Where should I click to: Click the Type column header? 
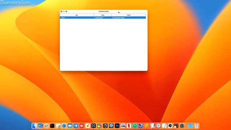click(x=103, y=15)
